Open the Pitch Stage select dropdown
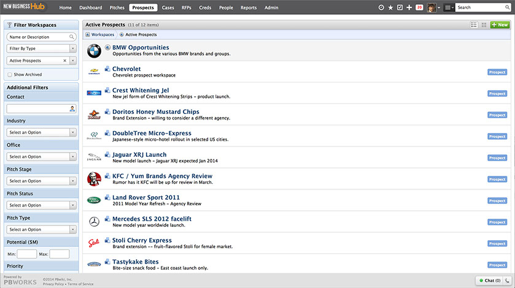The image size is (515, 288). [41, 181]
